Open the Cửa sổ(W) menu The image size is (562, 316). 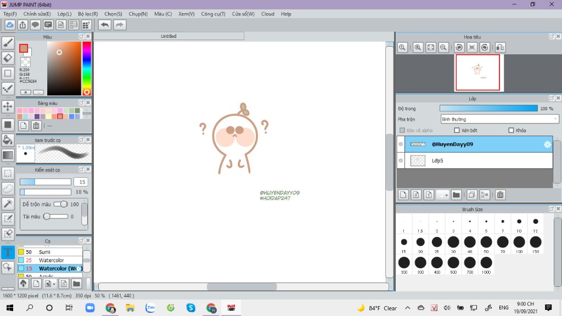click(243, 14)
